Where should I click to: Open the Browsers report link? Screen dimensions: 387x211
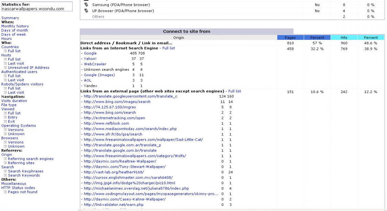pos(10,138)
